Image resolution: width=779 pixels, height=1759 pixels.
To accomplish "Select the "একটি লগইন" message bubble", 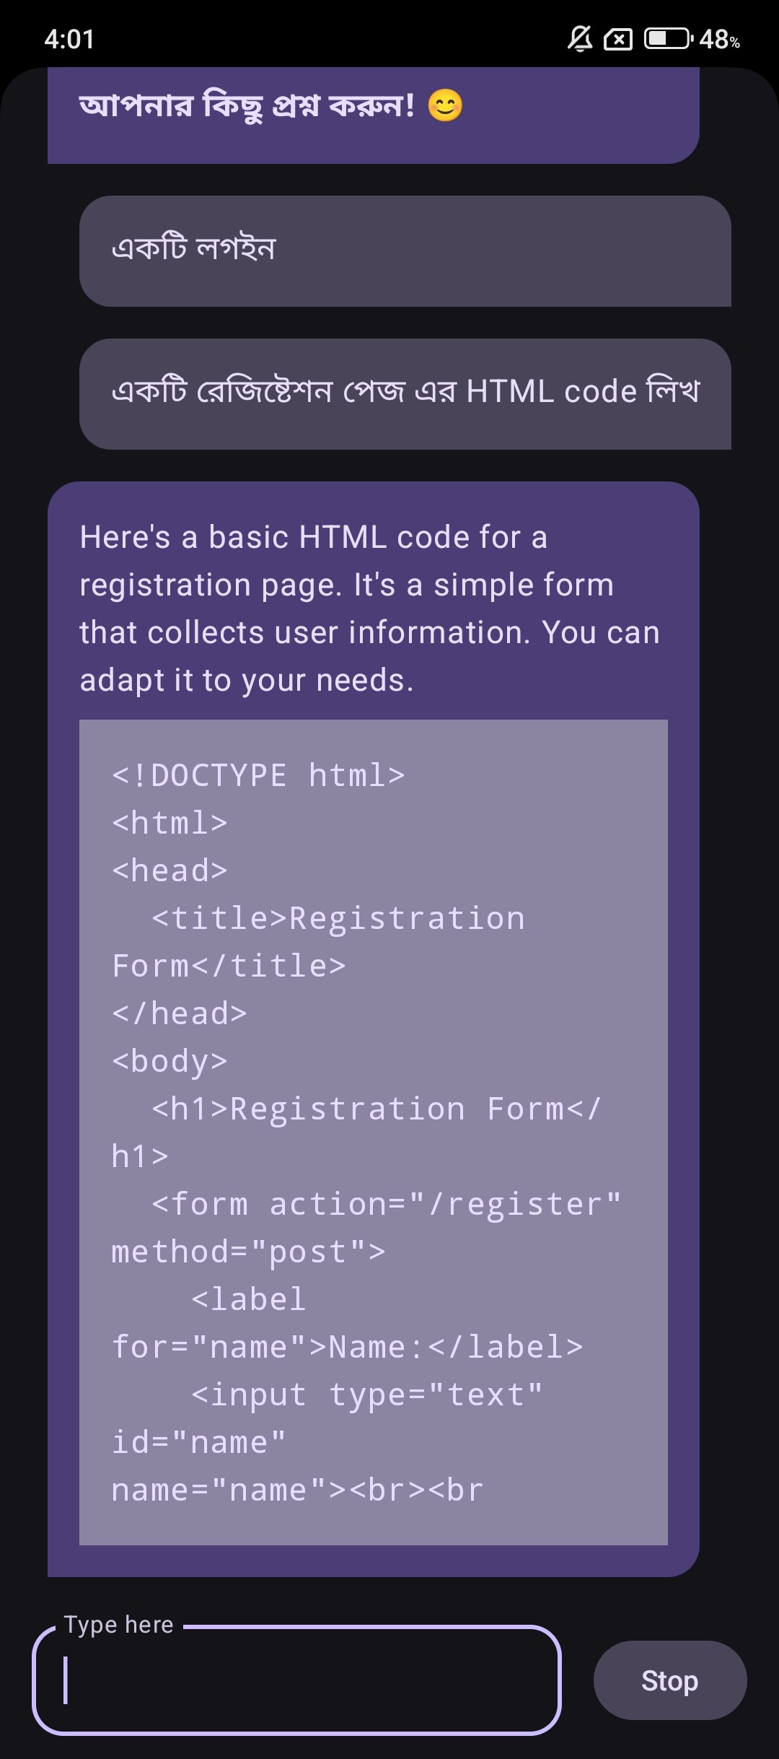I will pos(405,250).
